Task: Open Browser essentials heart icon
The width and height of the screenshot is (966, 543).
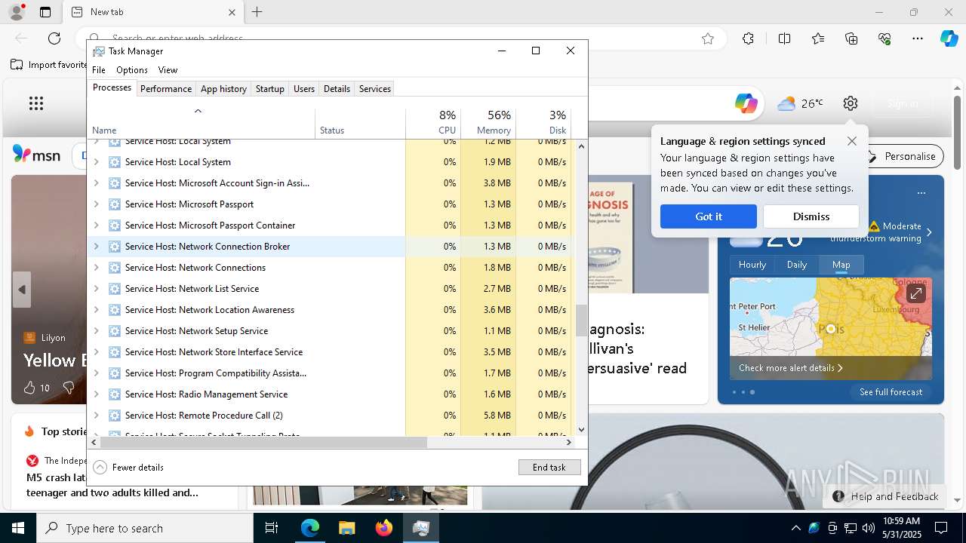Action: 884,38
